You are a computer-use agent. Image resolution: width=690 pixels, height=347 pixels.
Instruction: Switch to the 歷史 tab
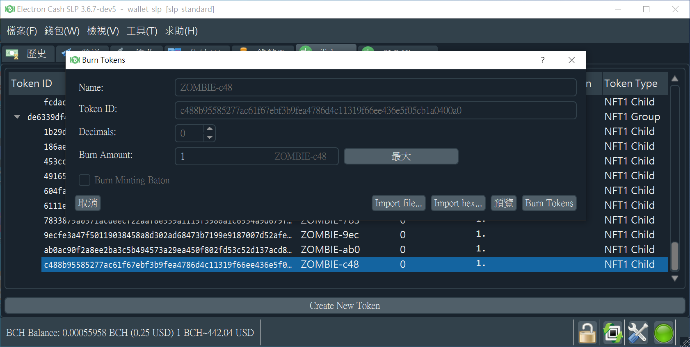(29, 54)
